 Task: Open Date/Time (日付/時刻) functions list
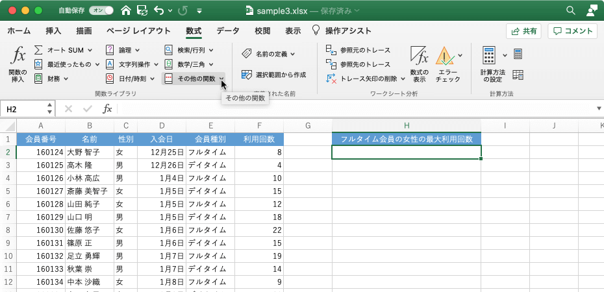130,79
